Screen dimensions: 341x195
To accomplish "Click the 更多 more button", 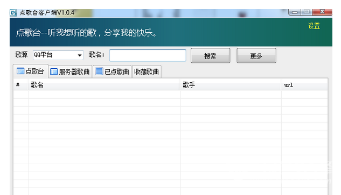I will (x=256, y=56).
